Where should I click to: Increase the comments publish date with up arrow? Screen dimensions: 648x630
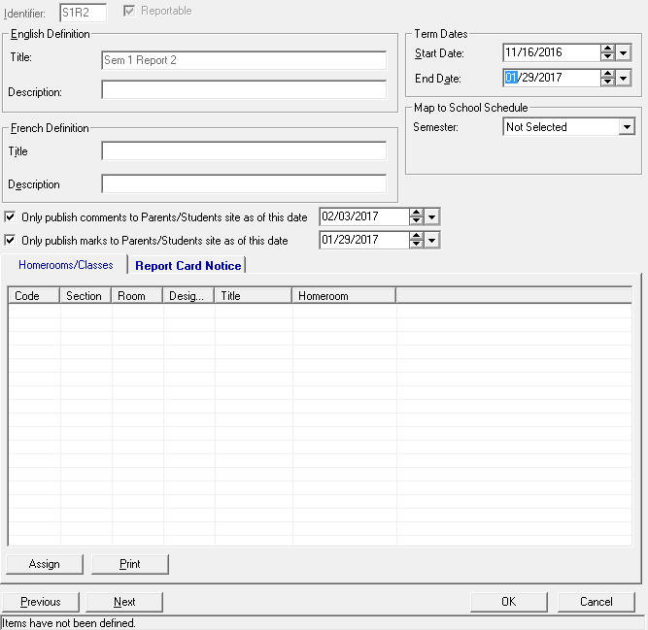(416, 214)
